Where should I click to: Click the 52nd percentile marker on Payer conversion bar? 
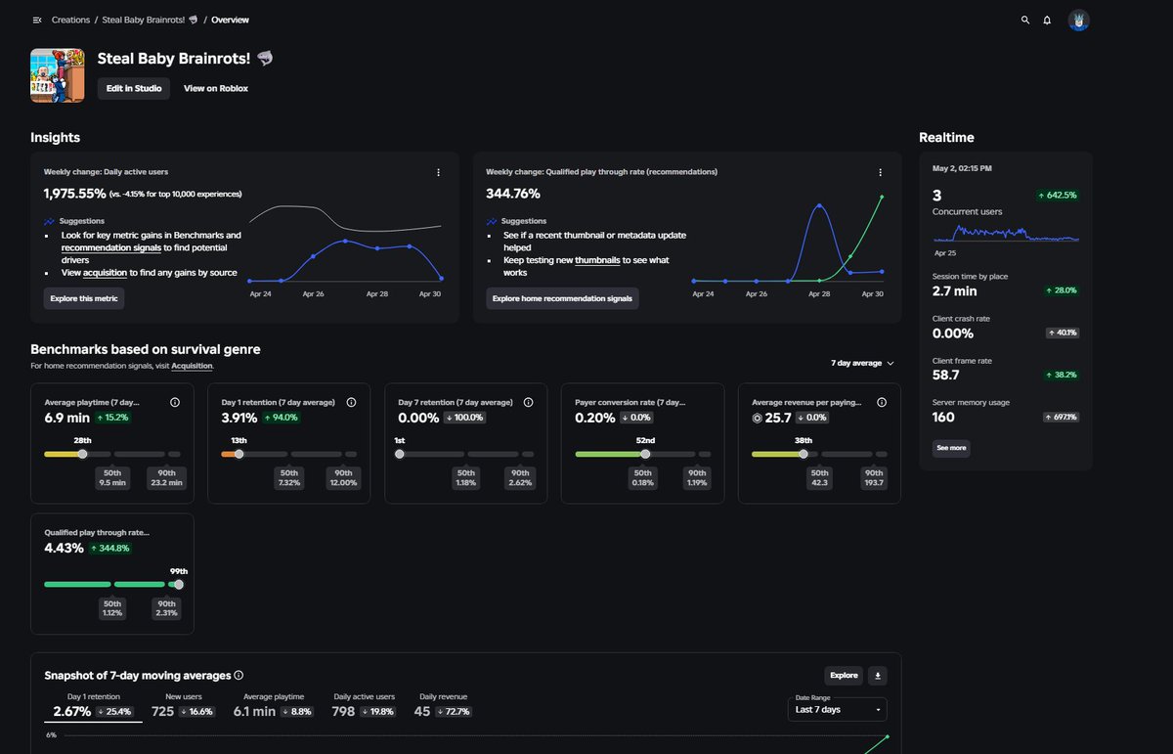[645, 454]
